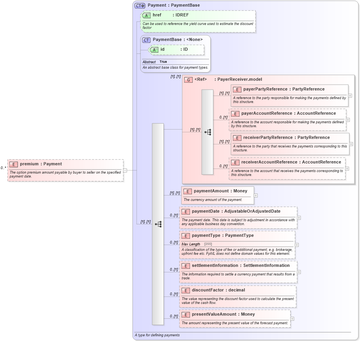This screenshot has width=360, height=341.
Task: Click the premium option description text
Action: pos(65,174)
